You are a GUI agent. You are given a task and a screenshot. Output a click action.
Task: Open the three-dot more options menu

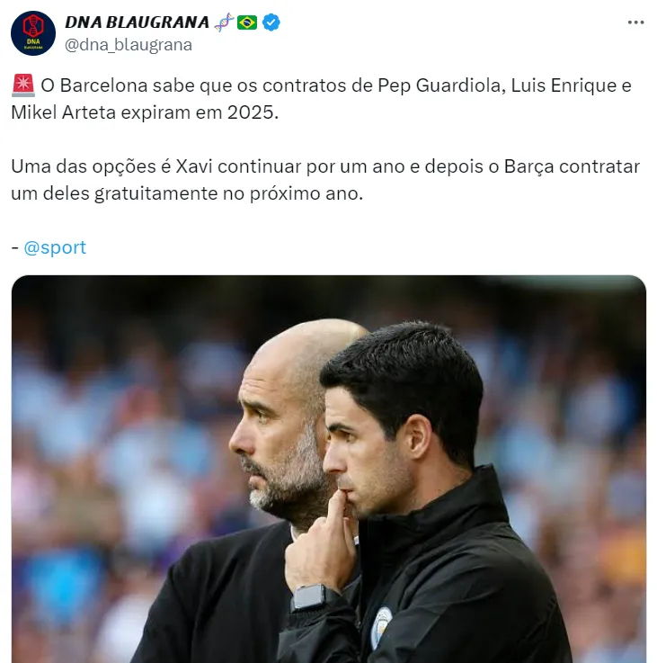(x=635, y=22)
